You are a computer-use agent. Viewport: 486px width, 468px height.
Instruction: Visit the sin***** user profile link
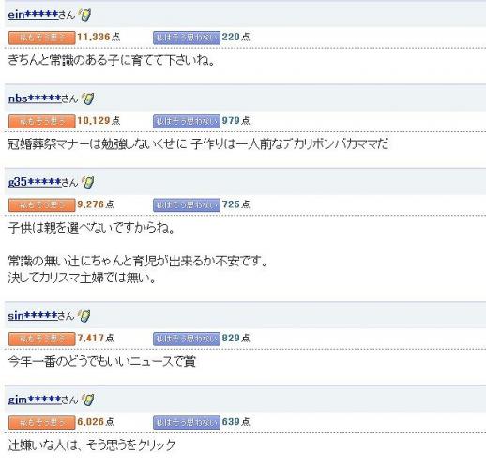(33, 316)
